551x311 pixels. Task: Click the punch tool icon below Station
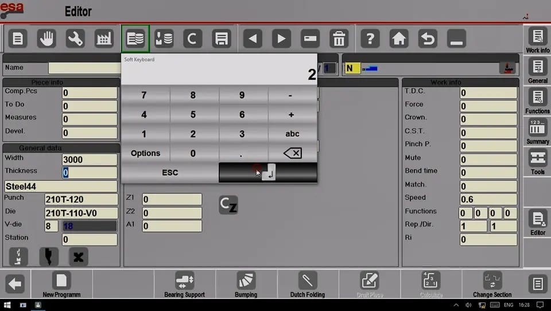(x=48, y=257)
